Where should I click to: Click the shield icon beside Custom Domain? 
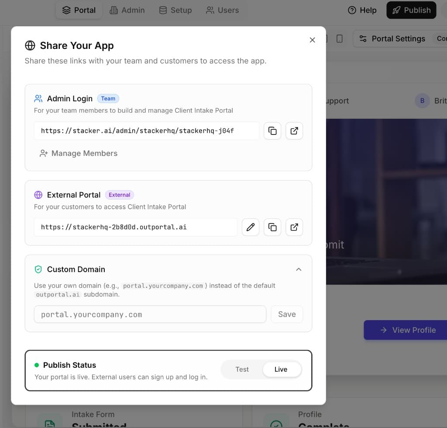(x=38, y=269)
